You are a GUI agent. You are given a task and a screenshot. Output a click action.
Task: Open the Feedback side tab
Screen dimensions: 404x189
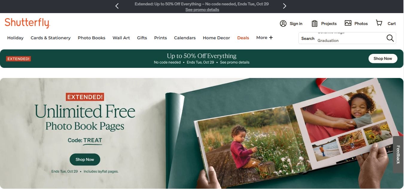(398, 154)
